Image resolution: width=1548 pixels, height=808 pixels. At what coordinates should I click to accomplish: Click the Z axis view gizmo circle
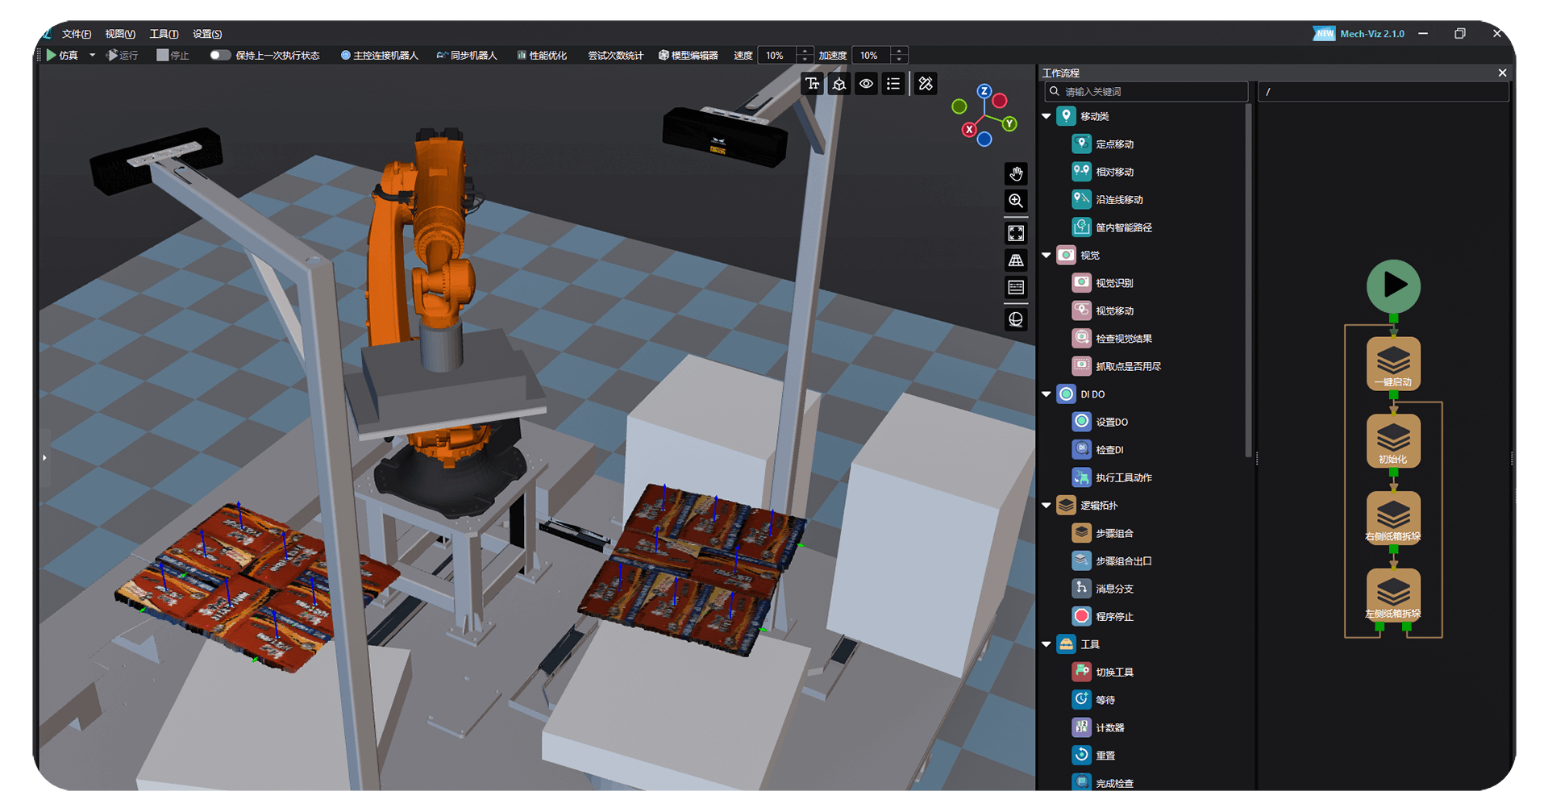[984, 91]
